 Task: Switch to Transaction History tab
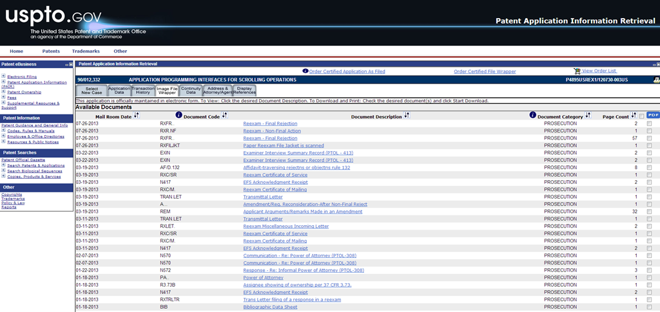point(142,91)
